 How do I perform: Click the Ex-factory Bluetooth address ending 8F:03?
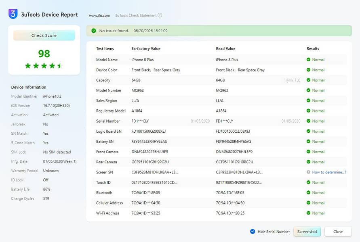(x=145, y=193)
